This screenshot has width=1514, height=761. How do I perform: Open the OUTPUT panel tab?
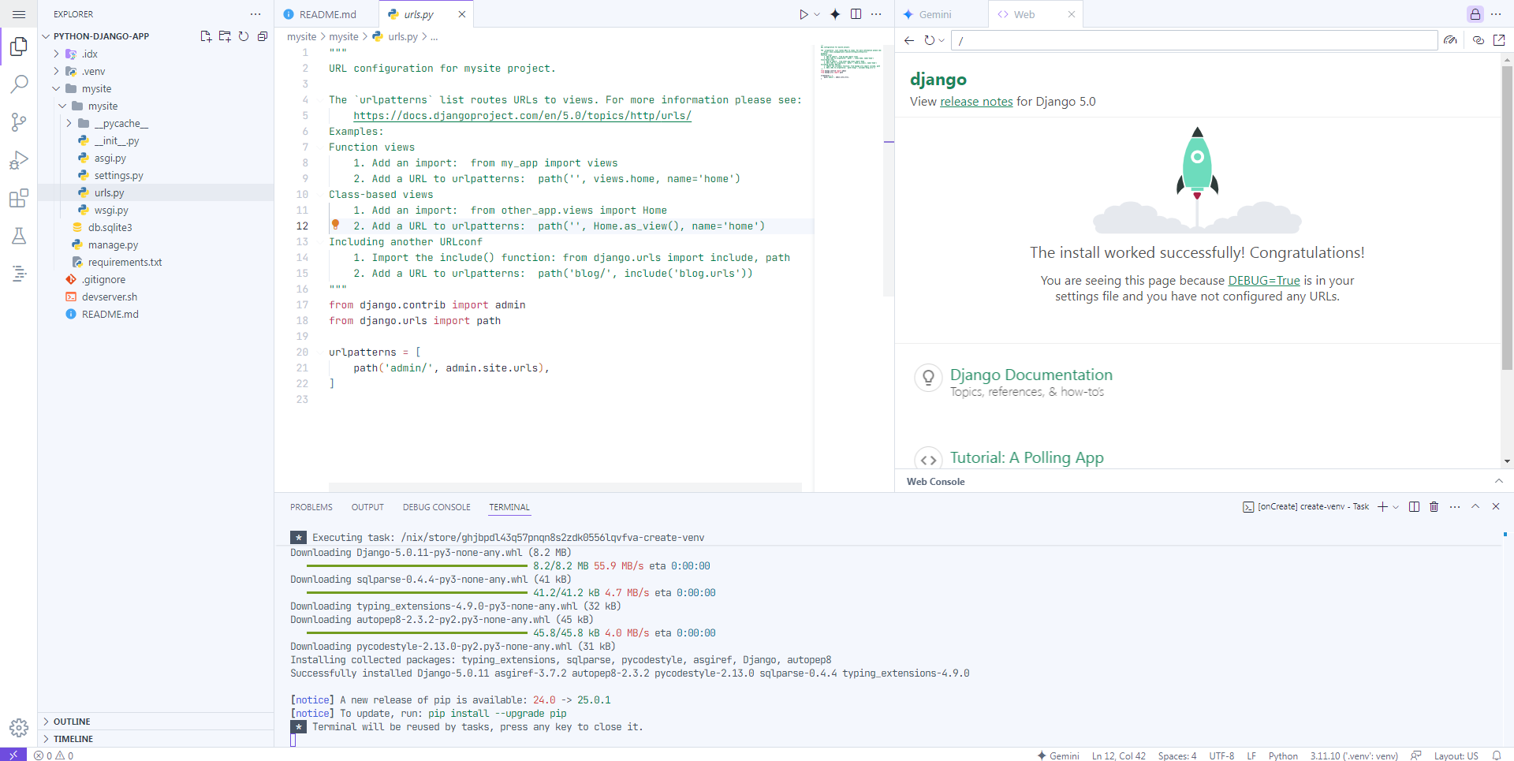[367, 507]
